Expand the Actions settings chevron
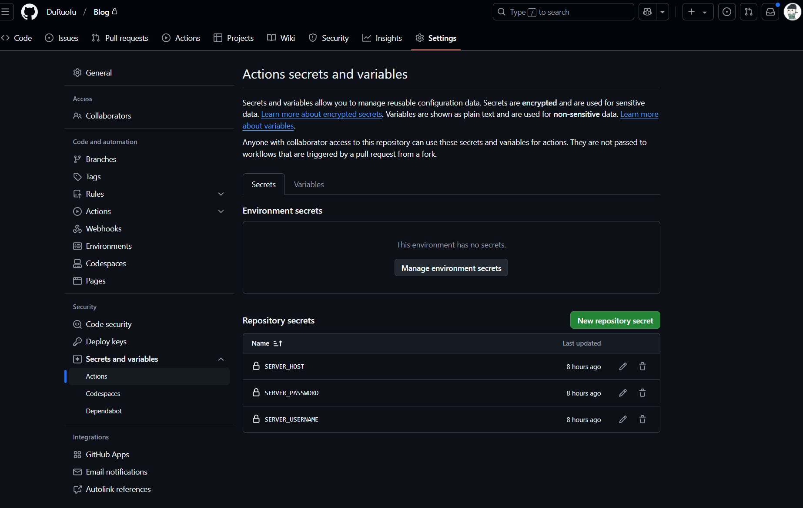 [x=221, y=211]
